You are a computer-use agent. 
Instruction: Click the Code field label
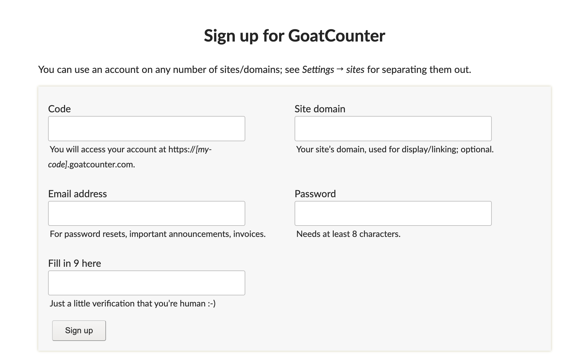click(x=59, y=109)
